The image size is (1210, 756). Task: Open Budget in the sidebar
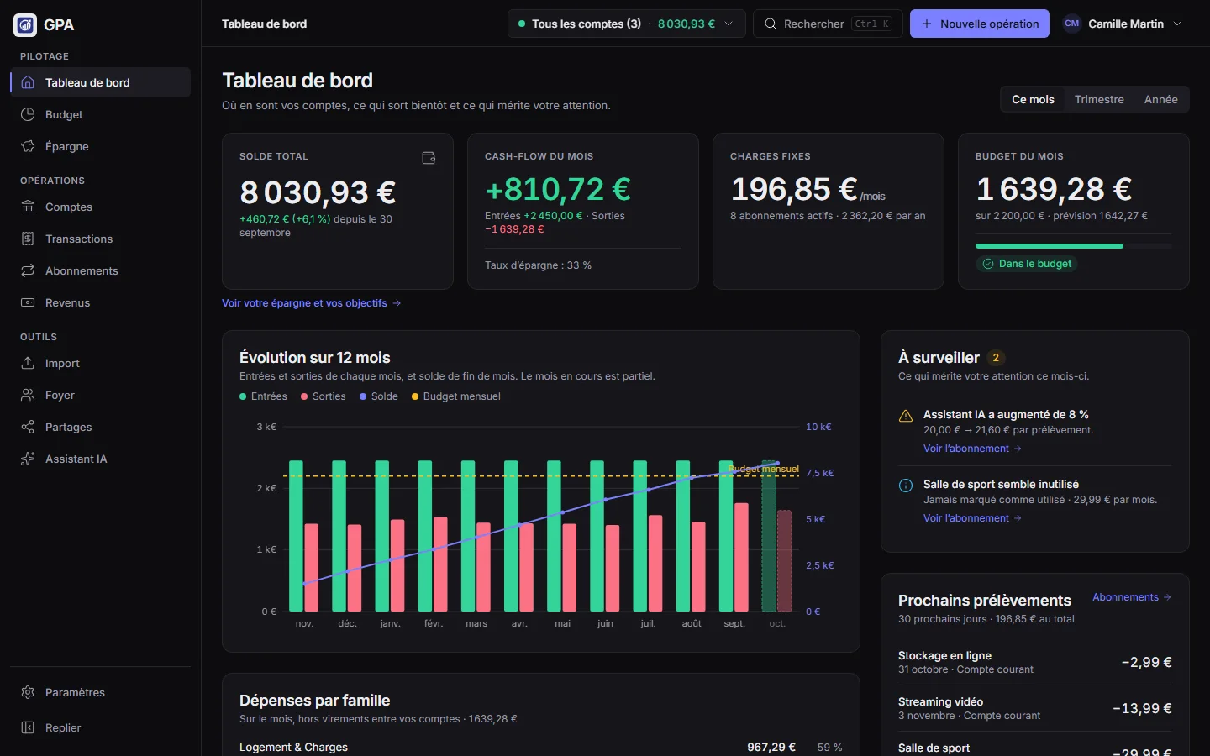point(100,114)
